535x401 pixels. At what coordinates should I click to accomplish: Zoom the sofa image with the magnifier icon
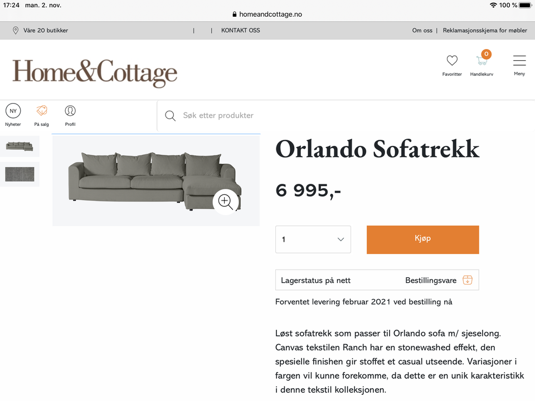[x=226, y=202]
